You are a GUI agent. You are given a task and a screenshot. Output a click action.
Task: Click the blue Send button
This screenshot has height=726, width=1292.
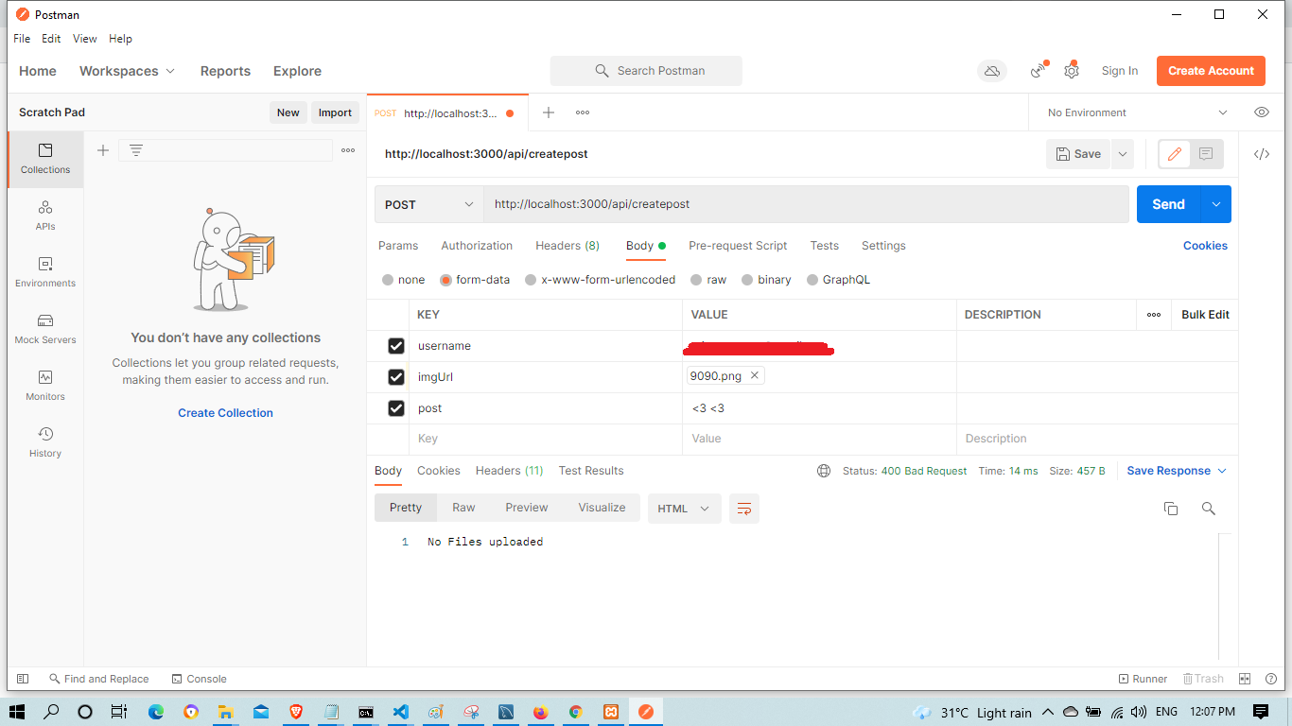[1168, 204]
